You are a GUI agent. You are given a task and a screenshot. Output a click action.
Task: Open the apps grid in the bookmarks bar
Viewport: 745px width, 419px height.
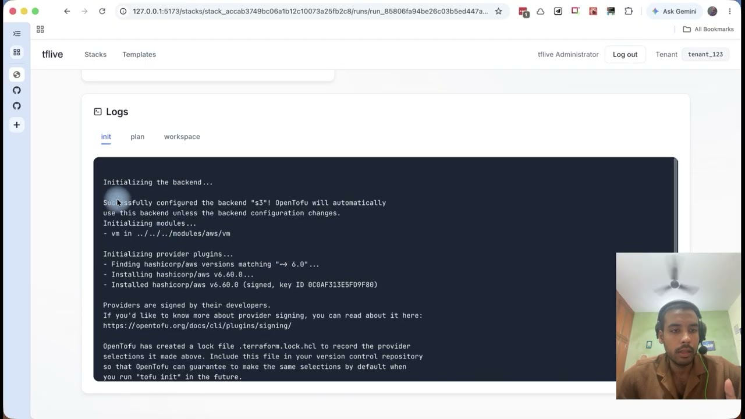tap(40, 29)
